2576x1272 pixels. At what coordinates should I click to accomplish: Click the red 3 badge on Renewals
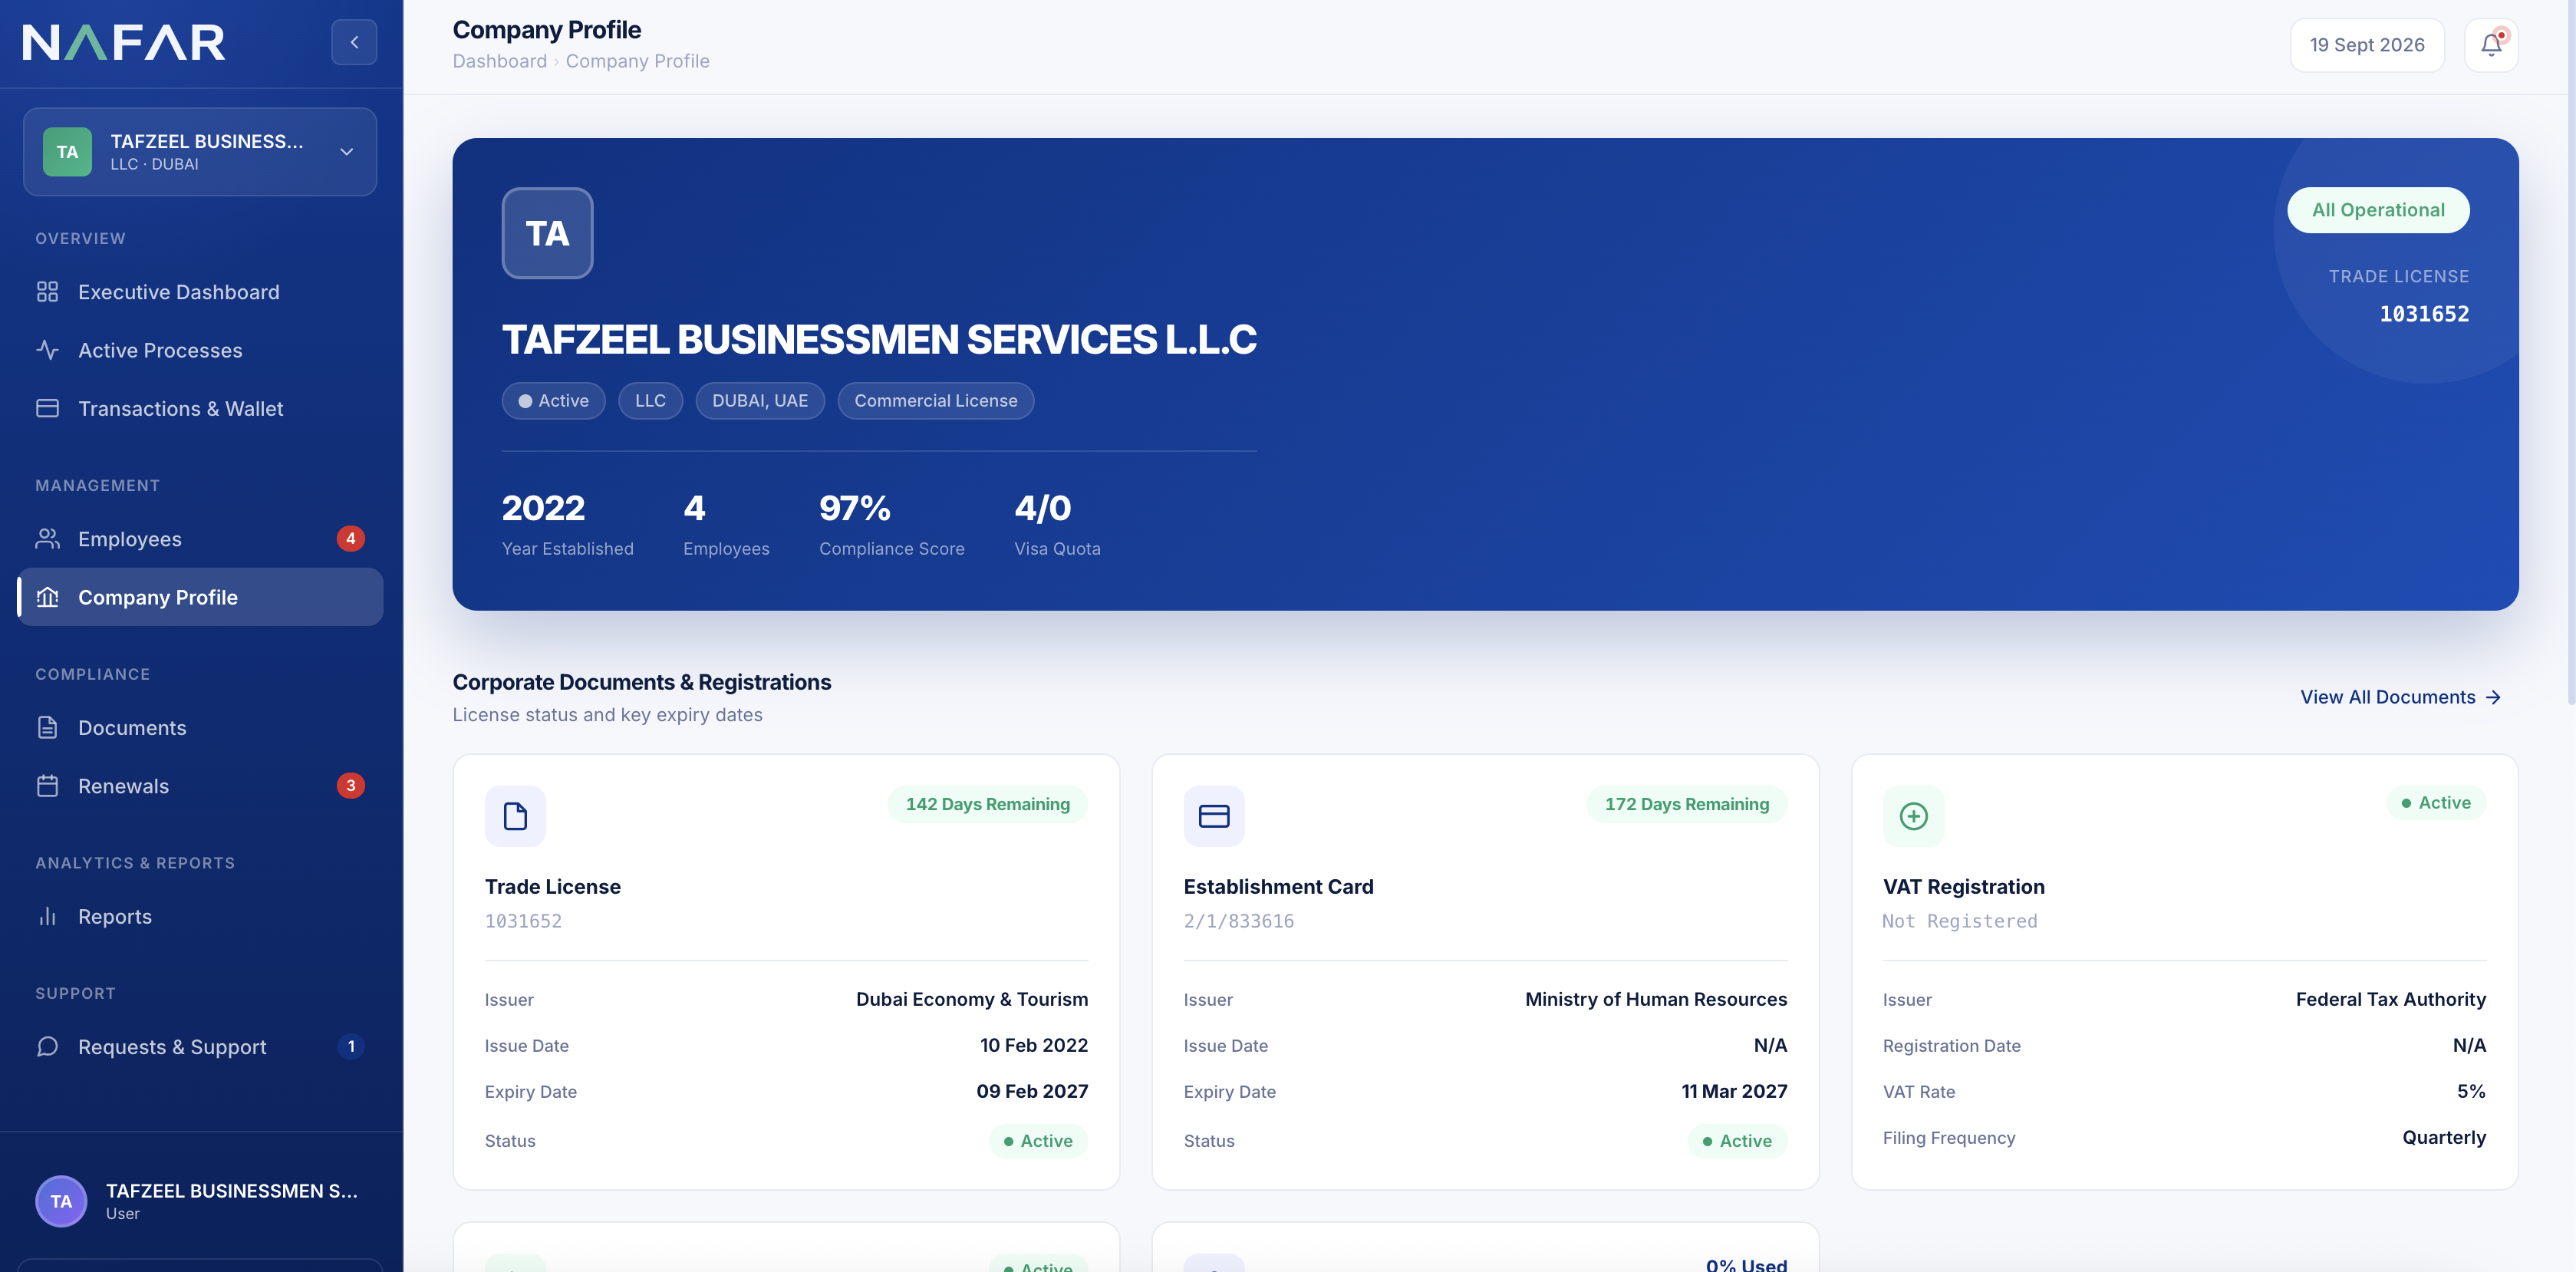click(350, 786)
